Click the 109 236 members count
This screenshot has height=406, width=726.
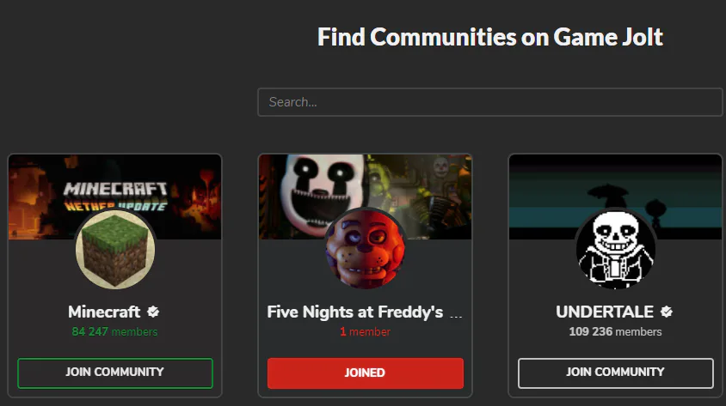coord(615,331)
